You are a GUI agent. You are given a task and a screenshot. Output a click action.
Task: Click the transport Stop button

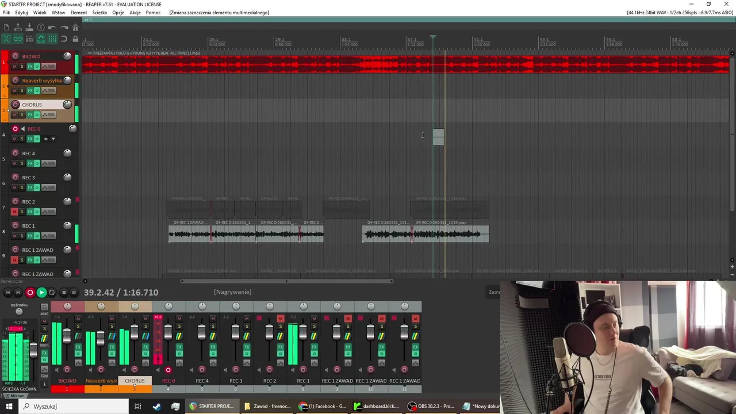64,293
